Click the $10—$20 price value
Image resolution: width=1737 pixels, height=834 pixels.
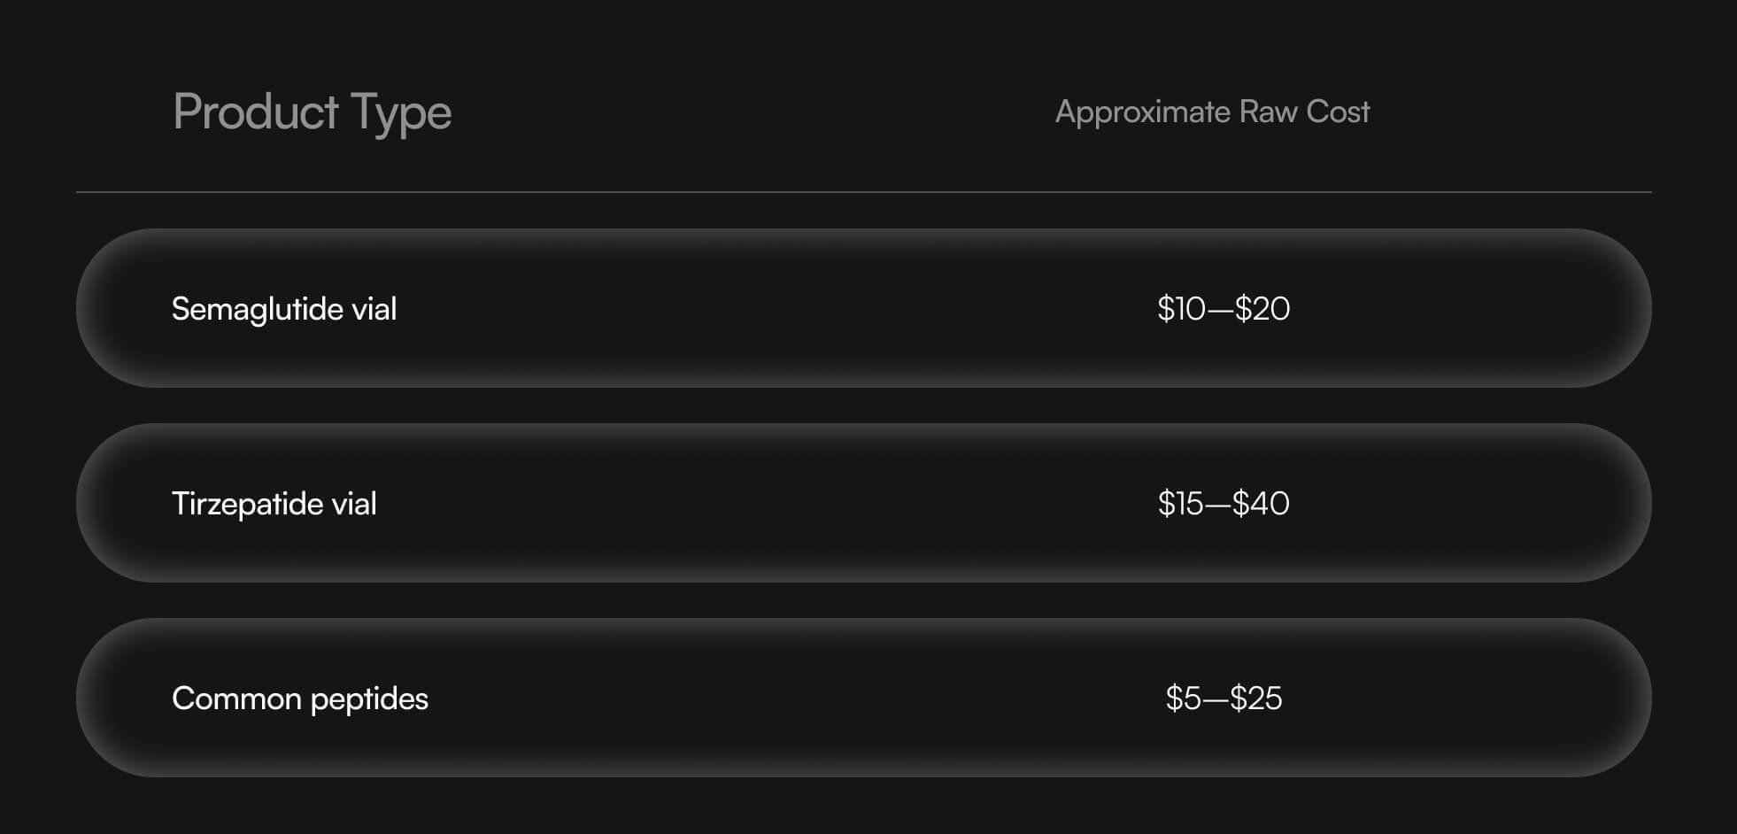(x=1224, y=309)
